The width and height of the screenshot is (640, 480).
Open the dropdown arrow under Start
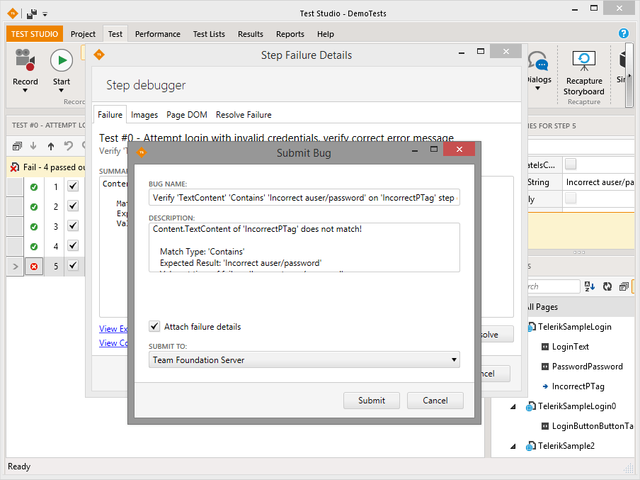click(x=61, y=90)
